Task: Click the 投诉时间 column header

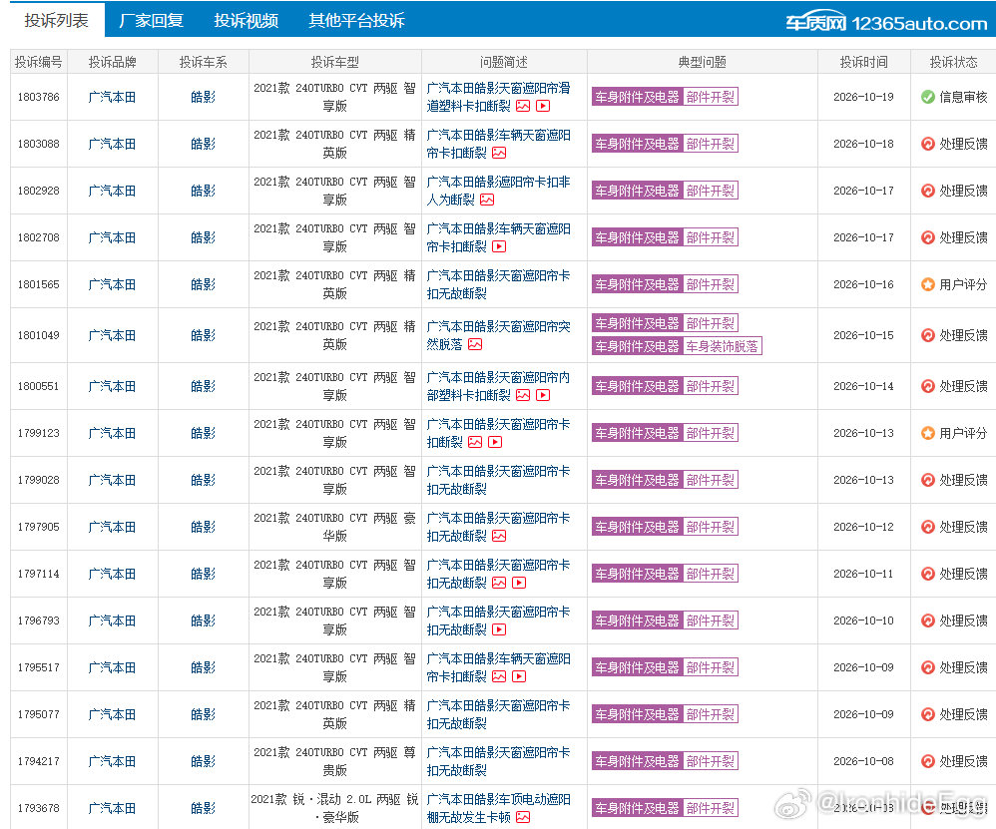Action: [864, 62]
